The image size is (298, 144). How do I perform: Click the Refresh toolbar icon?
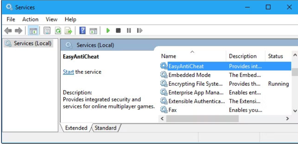58,30
